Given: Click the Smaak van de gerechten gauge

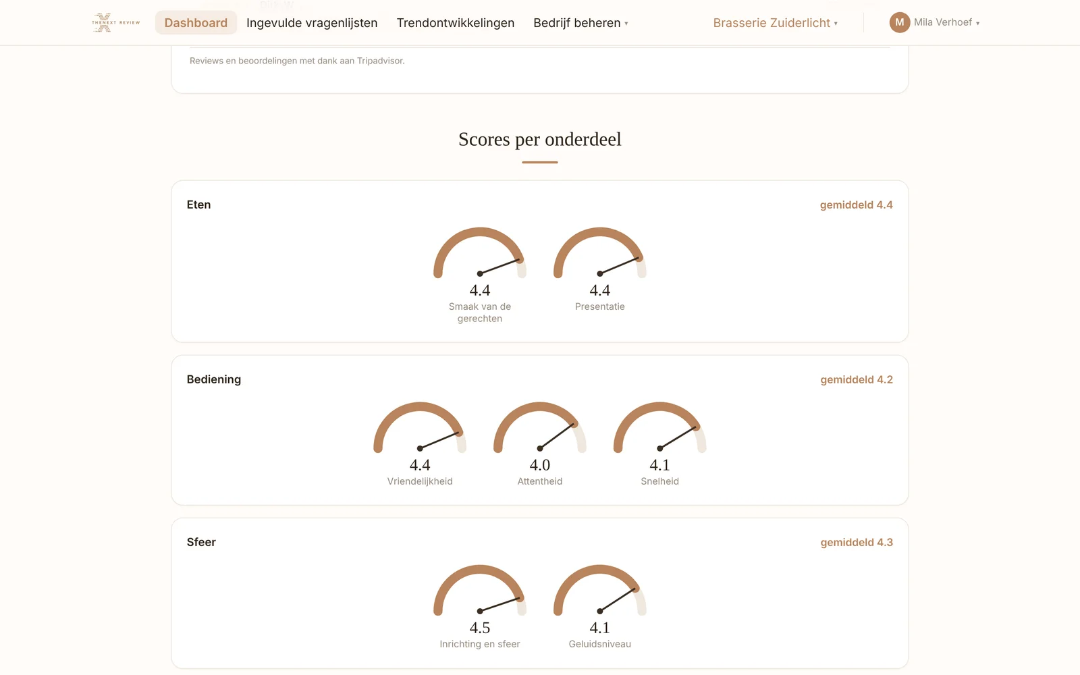Looking at the screenshot, I should [x=480, y=253].
